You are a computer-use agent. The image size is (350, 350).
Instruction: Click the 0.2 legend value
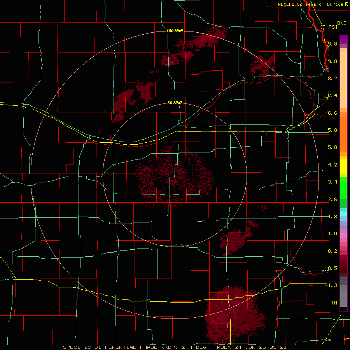[332, 251]
